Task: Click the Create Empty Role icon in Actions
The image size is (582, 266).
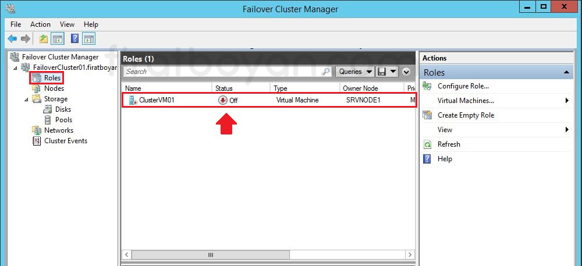Action: click(x=428, y=115)
